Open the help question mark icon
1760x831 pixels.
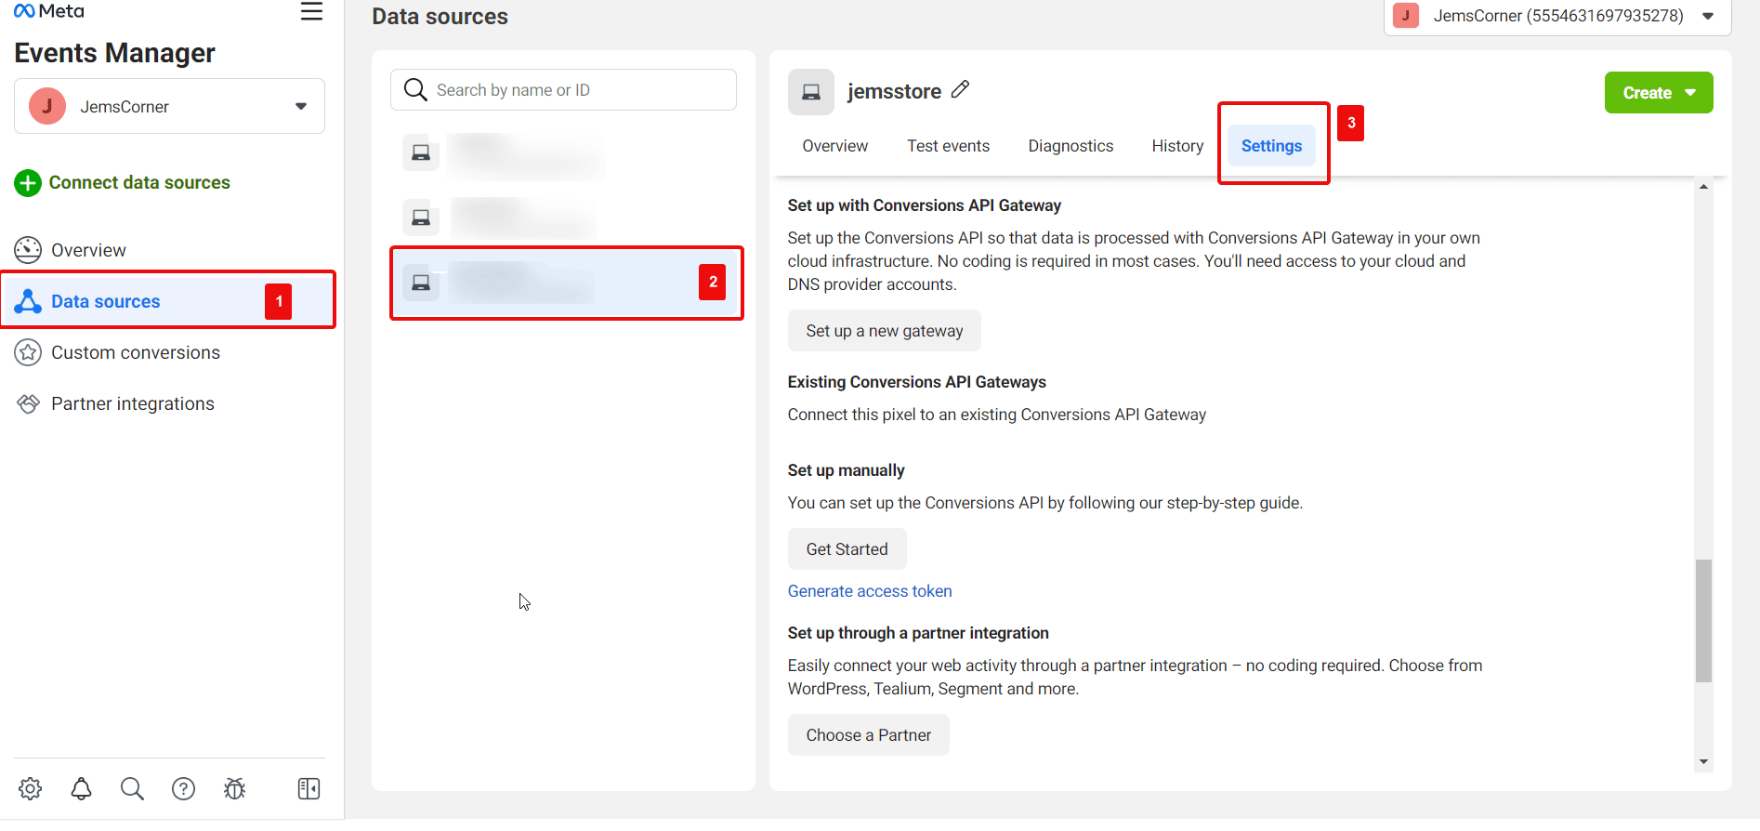pyautogui.click(x=183, y=788)
